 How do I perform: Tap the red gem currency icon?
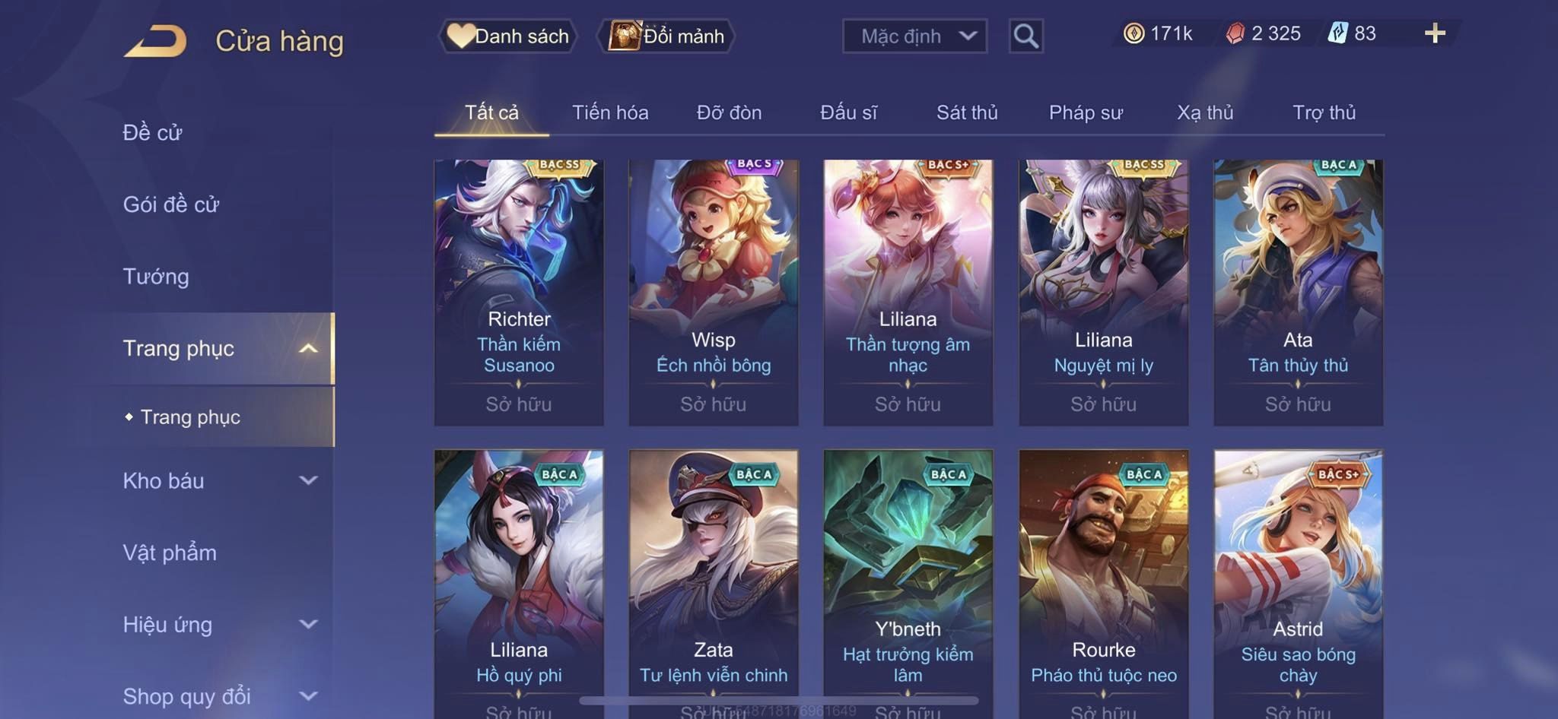tap(1235, 33)
